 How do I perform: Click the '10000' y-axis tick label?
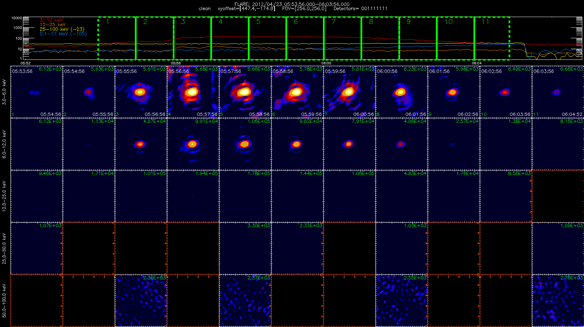click(x=17, y=18)
